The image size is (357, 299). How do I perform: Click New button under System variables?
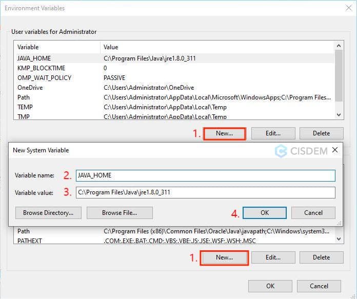tap(224, 257)
